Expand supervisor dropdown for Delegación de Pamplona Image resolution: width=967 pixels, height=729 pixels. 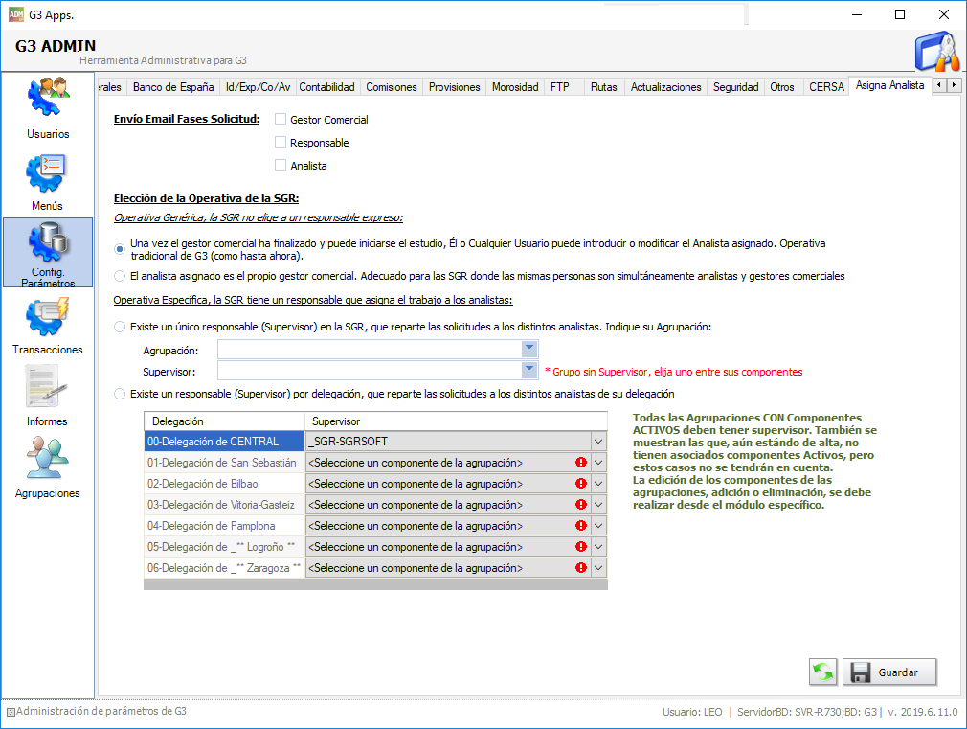(x=598, y=525)
